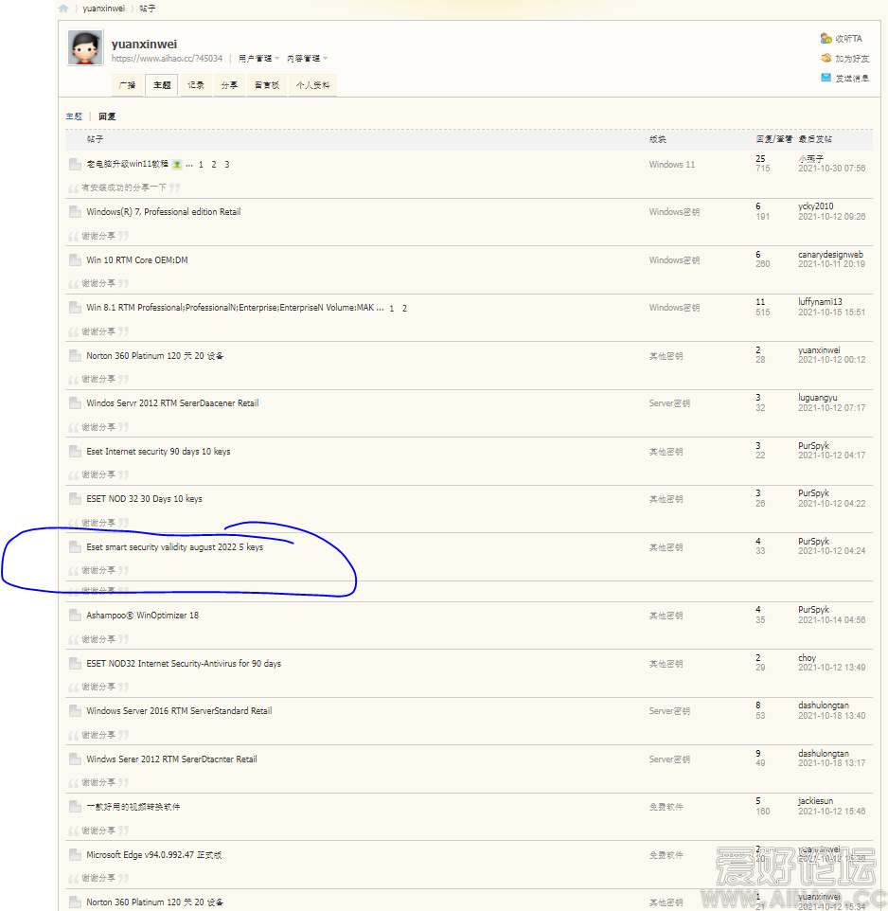Switch to the 广播 tab
This screenshot has width=888, height=911.
pos(127,85)
